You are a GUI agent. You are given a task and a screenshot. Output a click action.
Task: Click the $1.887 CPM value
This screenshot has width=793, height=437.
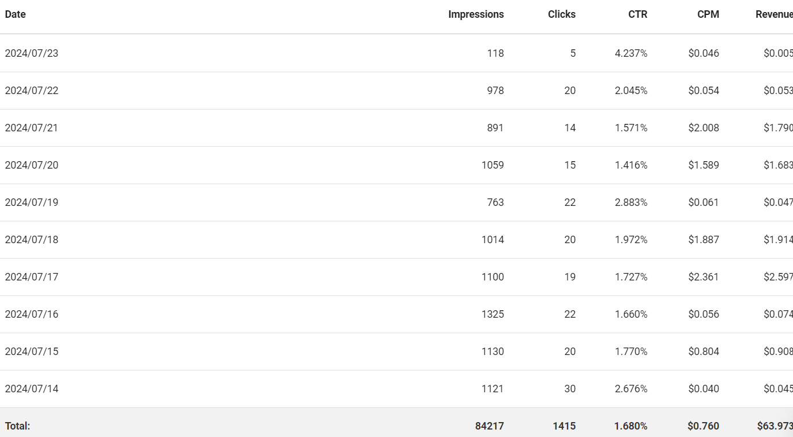click(x=703, y=240)
